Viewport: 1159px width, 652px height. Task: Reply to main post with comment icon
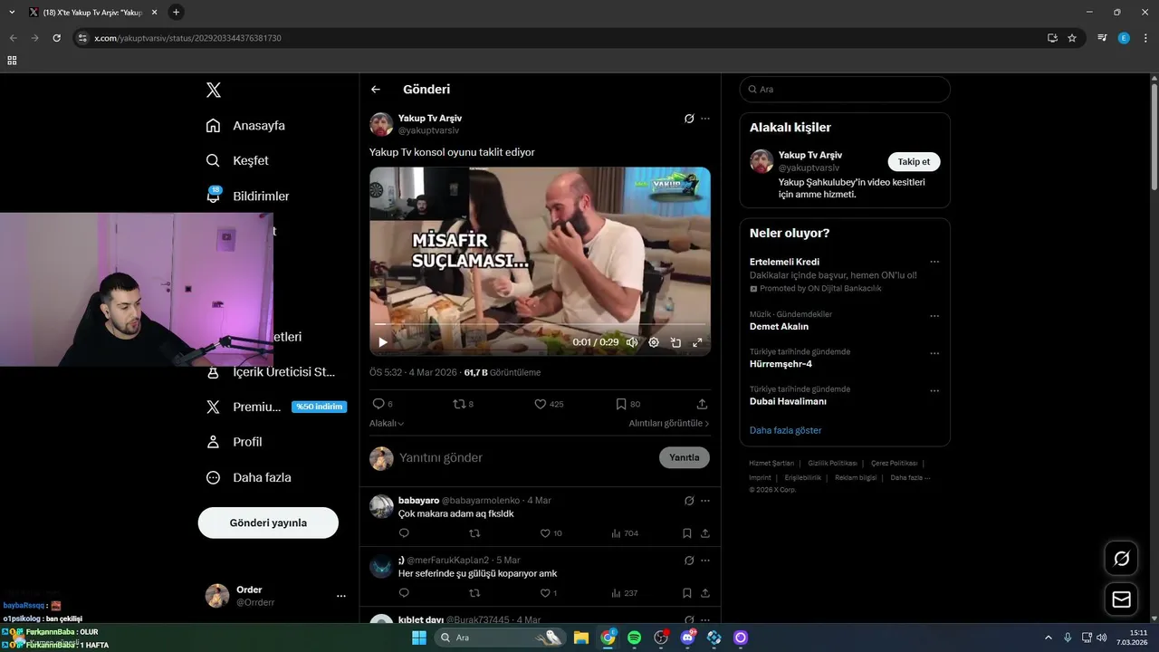[x=378, y=404]
